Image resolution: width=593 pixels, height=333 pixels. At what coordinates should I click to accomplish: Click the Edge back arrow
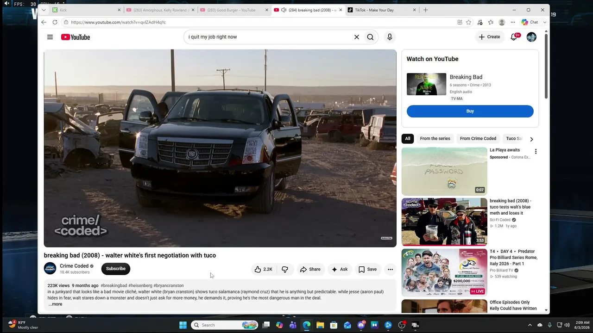44,22
